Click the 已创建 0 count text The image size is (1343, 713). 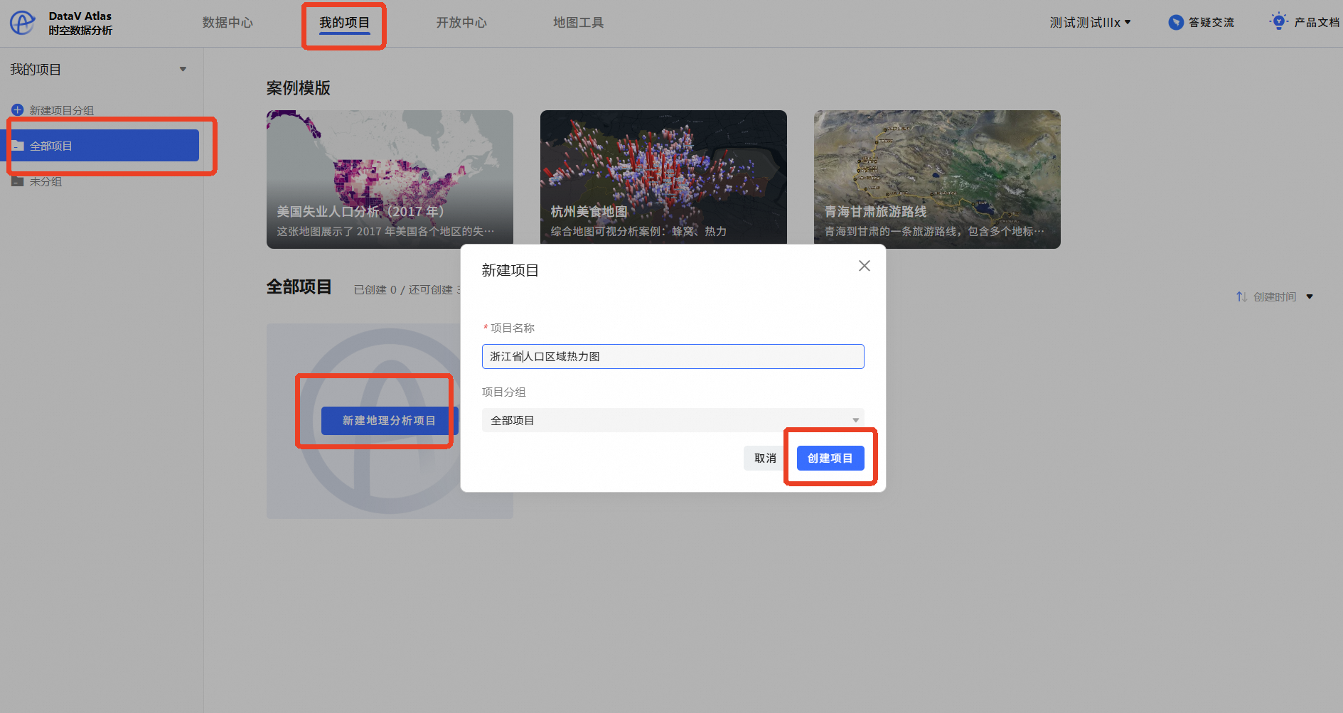click(x=375, y=290)
